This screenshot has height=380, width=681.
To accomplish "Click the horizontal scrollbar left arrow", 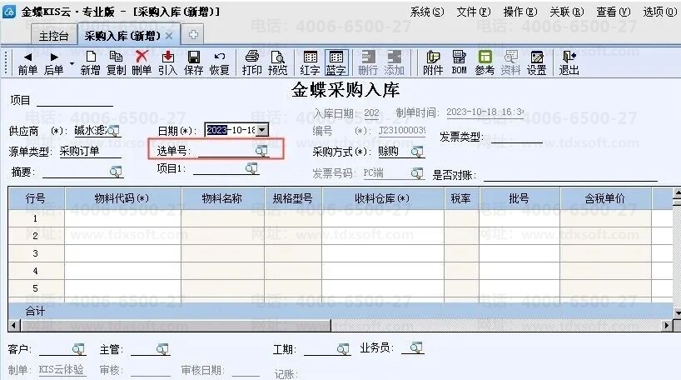I will point(14,325).
